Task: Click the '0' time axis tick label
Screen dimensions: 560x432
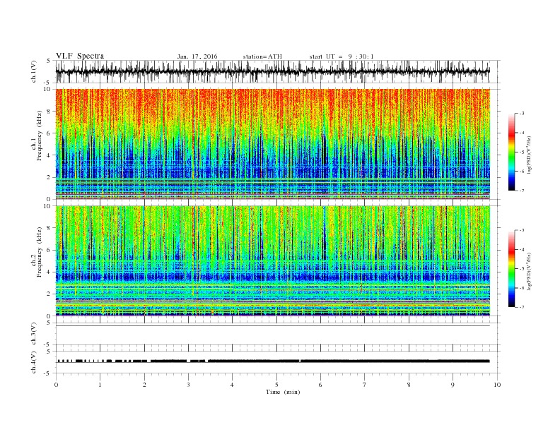Action: pos(56,385)
